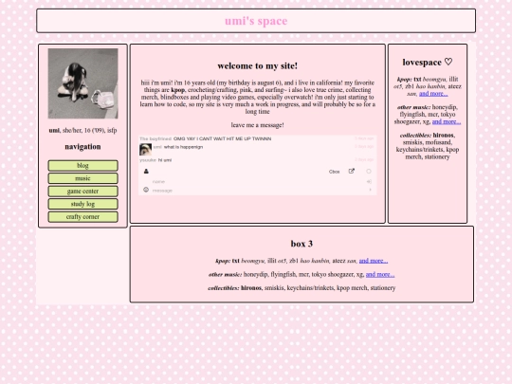Visit the crafty corner page

tap(82, 217)
